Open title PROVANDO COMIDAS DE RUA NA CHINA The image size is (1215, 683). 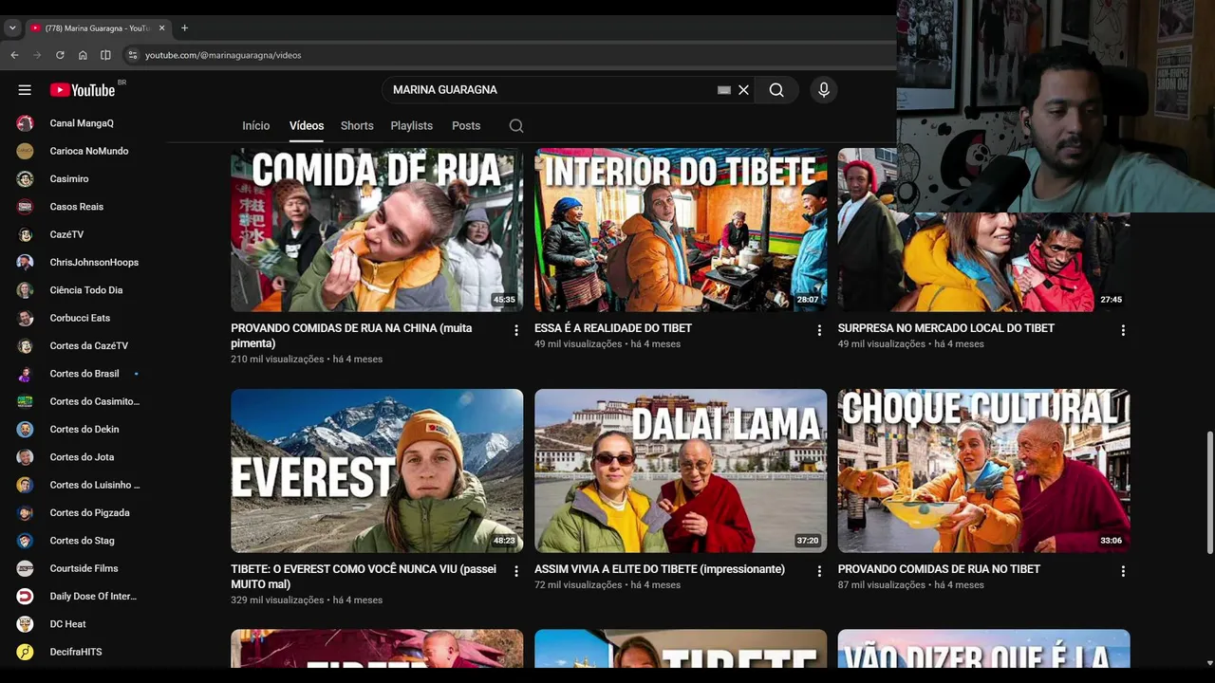click(x=351, y=335)
